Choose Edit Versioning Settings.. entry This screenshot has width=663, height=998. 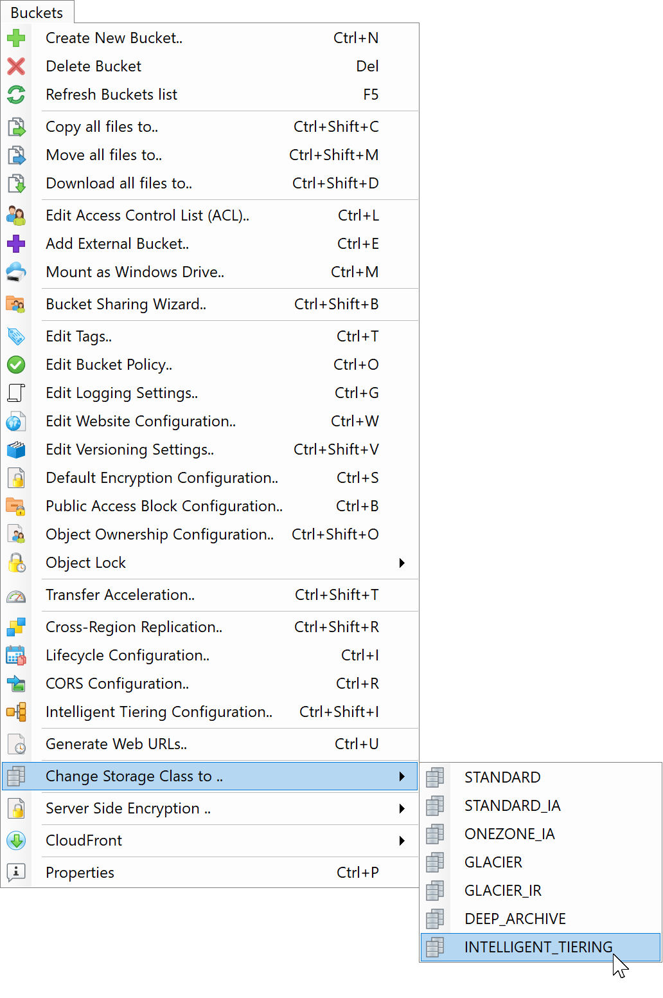click(210, 449)
